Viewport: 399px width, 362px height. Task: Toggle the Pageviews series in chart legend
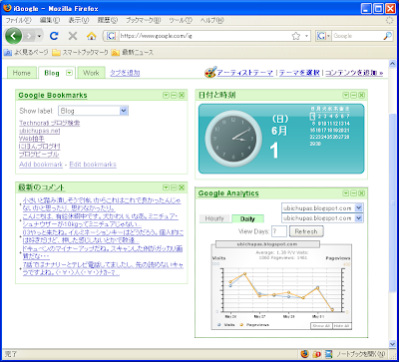pyautogui.click(x=254, y=325)
